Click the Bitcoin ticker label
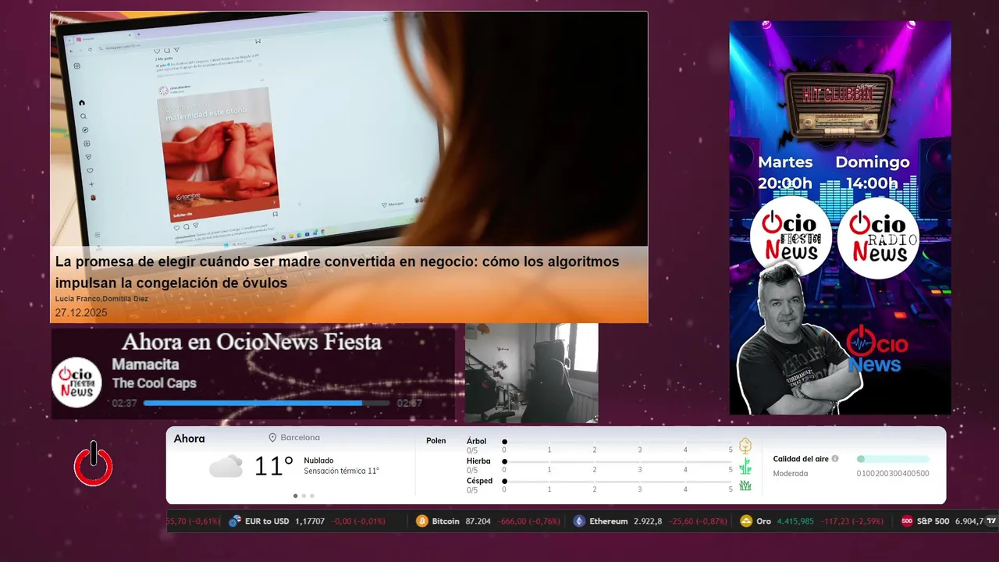999x562 pixels. [446, 521]
